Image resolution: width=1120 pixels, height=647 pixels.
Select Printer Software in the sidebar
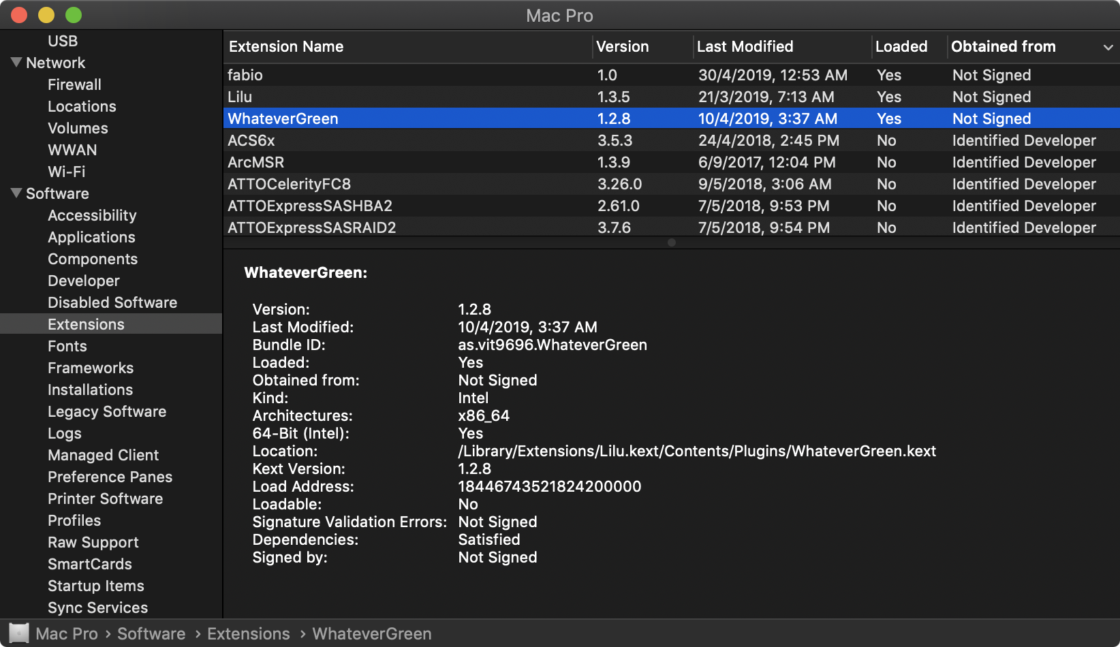(105, 499)
